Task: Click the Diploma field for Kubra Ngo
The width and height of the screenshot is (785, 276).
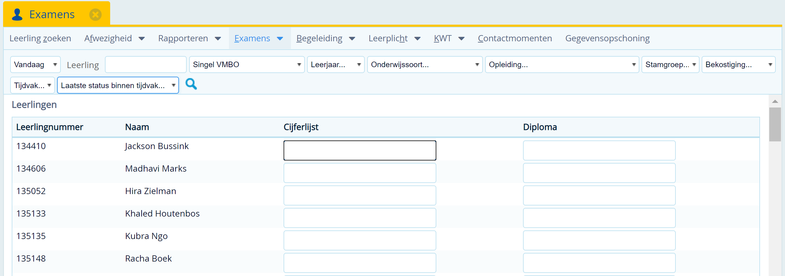Action: coord(599,240)
